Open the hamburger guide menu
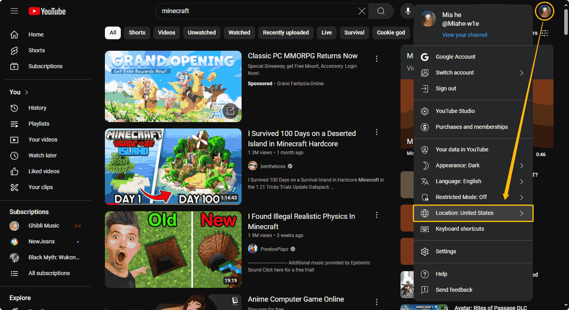This screenshot has width=569, height=310. point(14,11)
